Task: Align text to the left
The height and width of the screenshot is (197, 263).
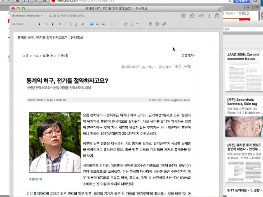Action: tap(92, 24)
